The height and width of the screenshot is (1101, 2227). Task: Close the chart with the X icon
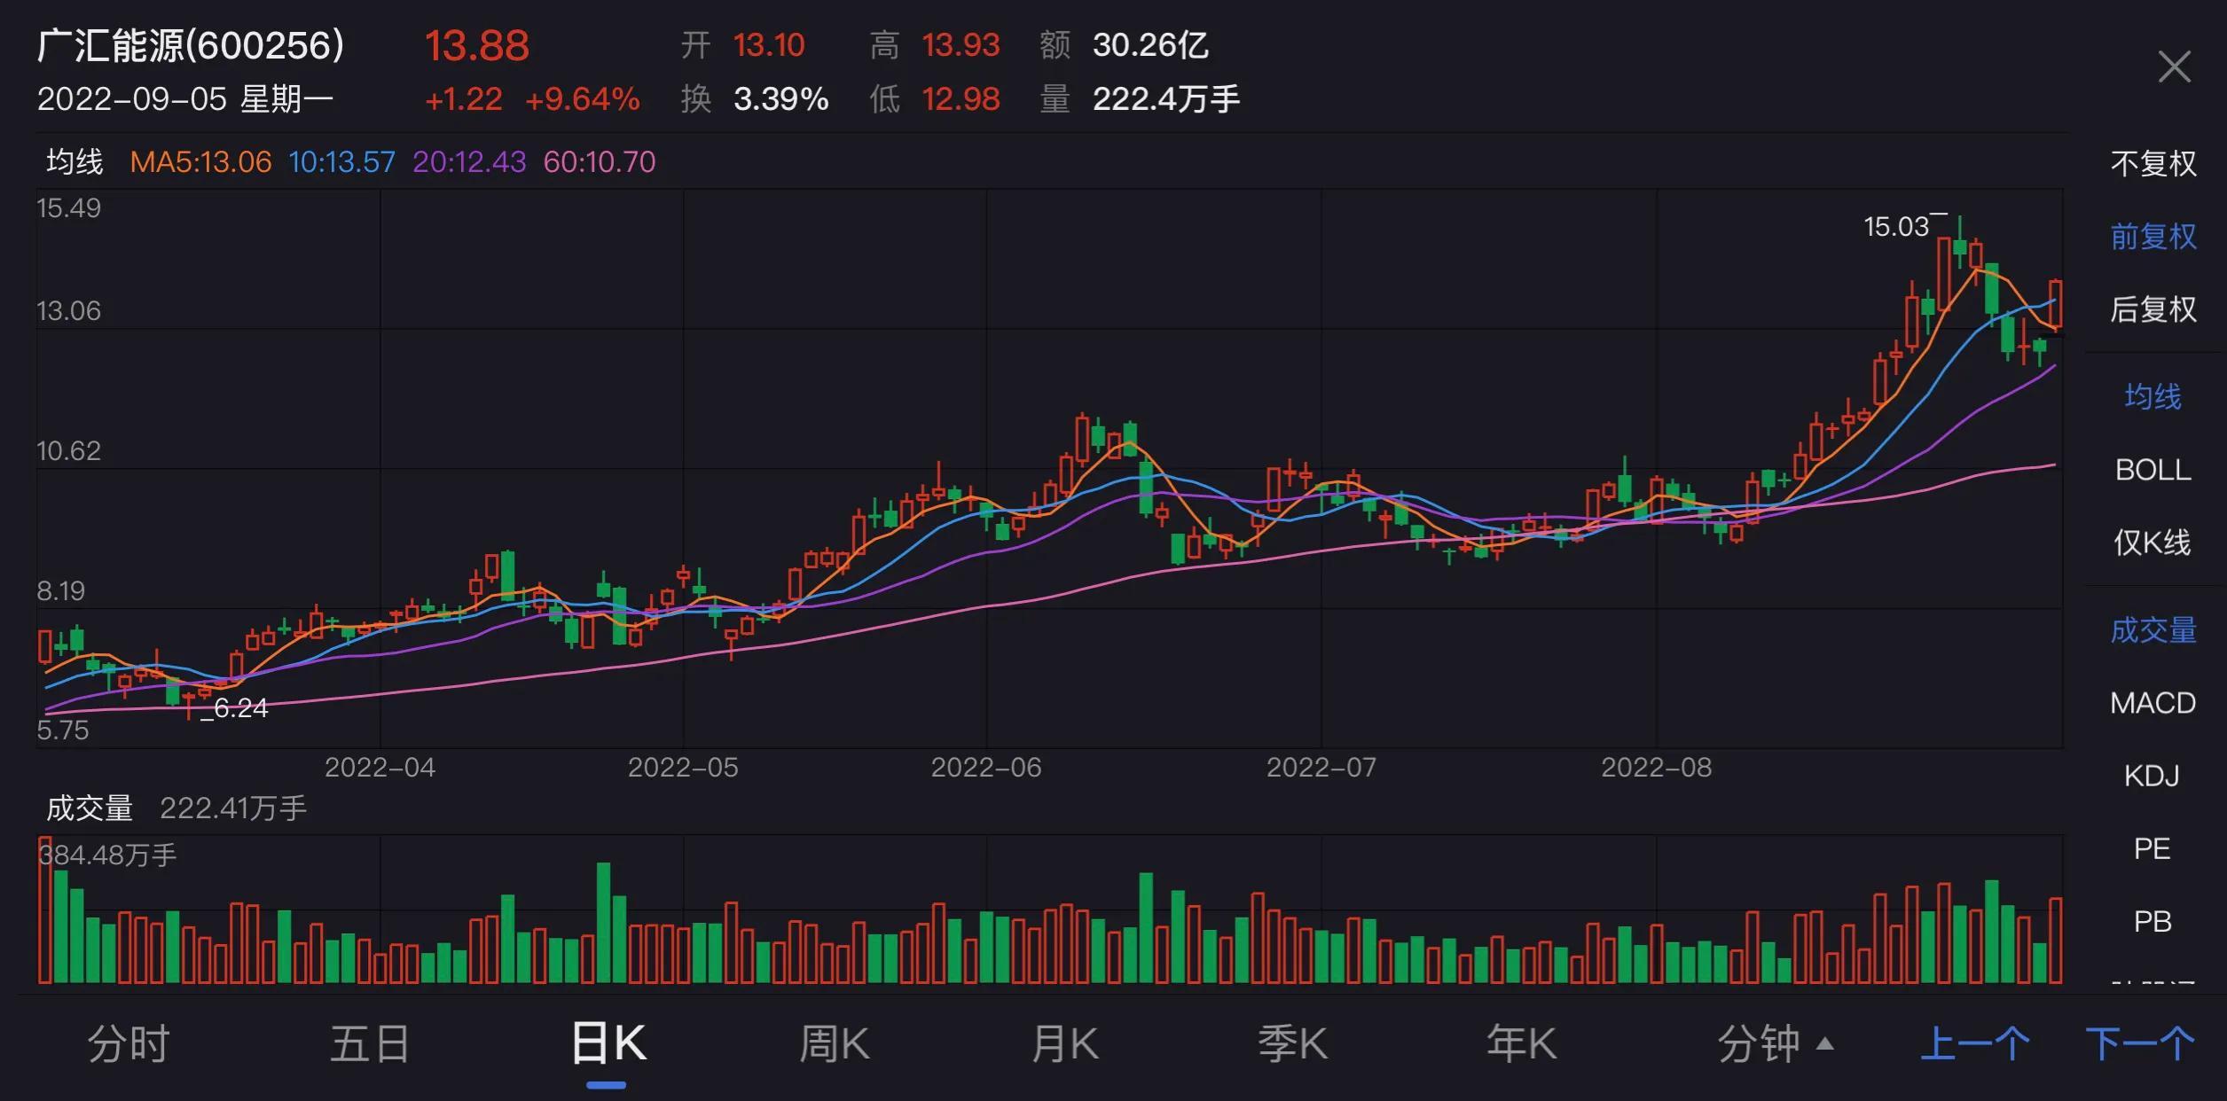coord(2174,66)
